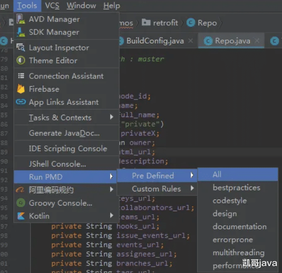Image resolution: width=282 pixels, height=273 pixels.
Task: Run PMD bestpractices ruleset
Action: click(x=238, y=188)
